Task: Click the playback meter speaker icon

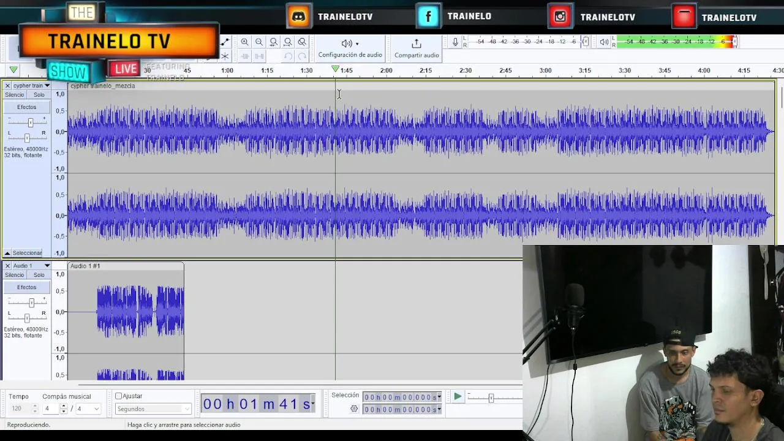Action: 604,42
